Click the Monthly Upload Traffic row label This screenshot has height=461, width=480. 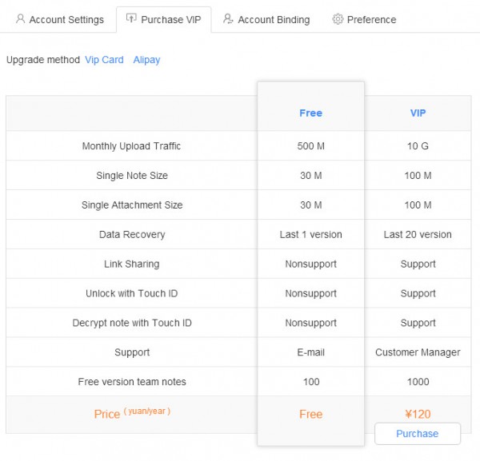point(131,146)
